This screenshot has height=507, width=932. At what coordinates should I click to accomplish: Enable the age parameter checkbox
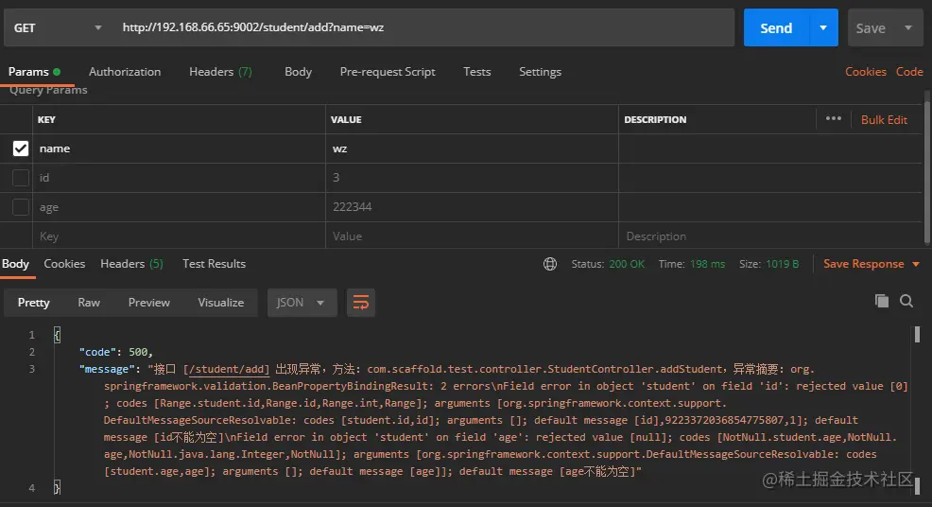pyautogui.click(x=21, y=207)
